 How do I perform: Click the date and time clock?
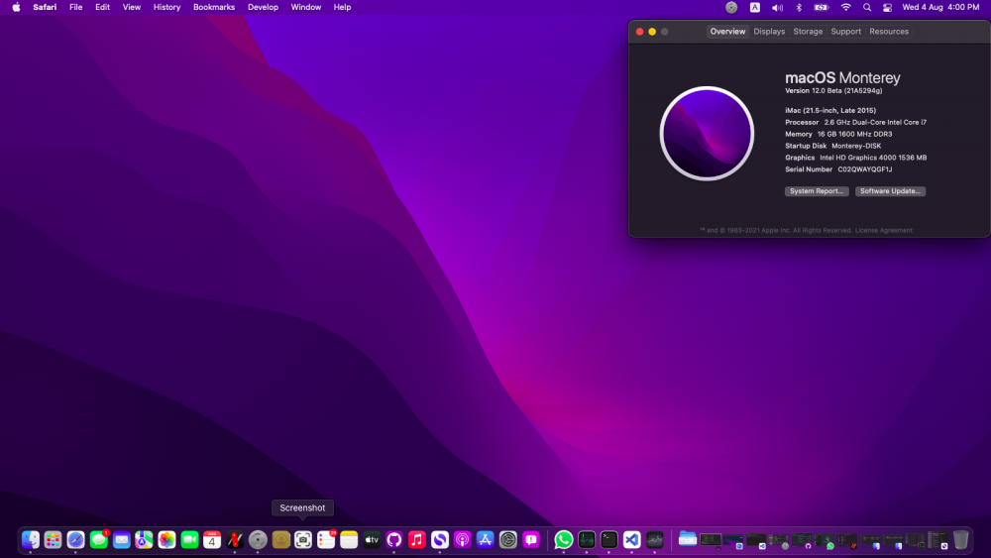[x=940, y=8]
